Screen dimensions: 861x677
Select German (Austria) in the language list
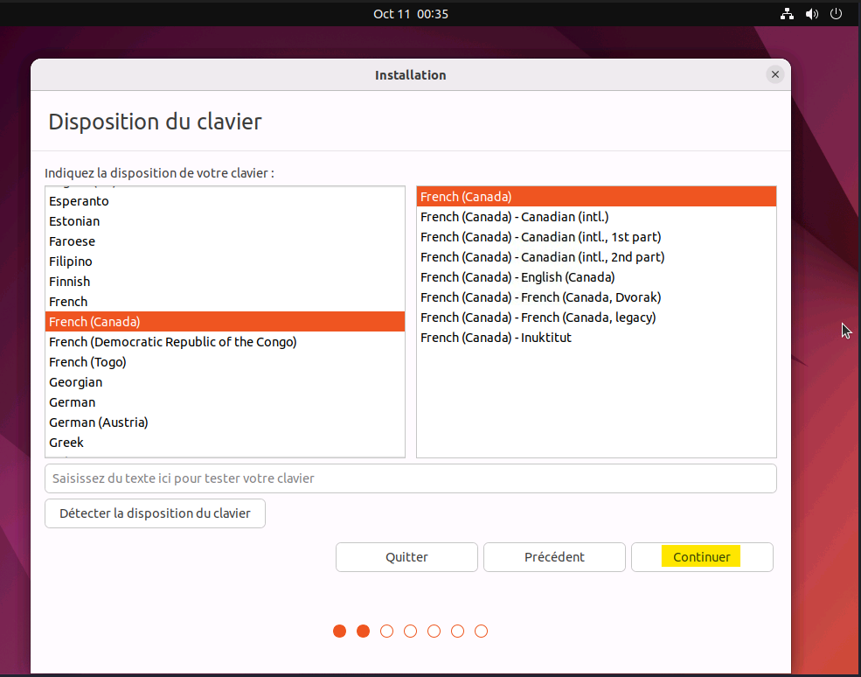click(x=99, y=422)
